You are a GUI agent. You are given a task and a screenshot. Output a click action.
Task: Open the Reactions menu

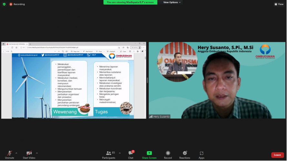(185, 154)
